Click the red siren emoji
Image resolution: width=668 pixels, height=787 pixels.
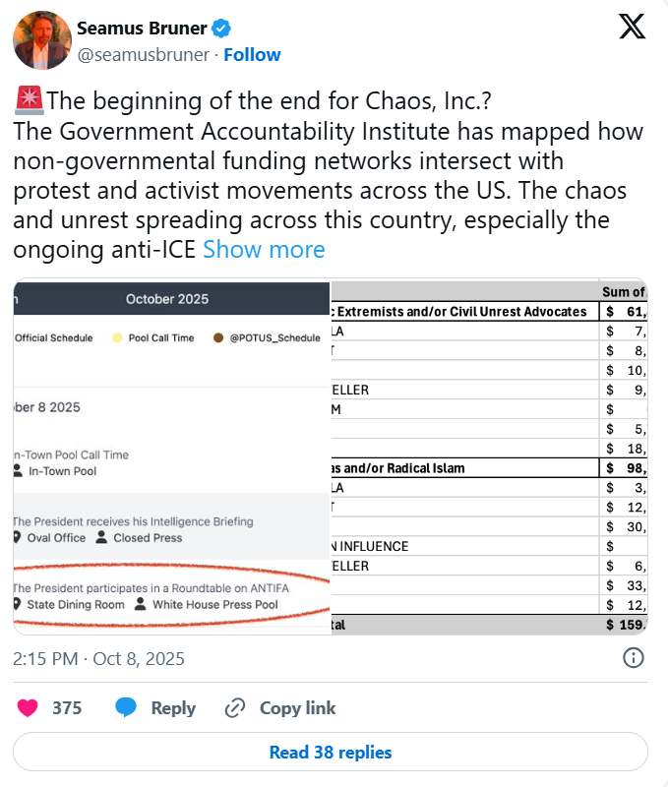[27, 100]
